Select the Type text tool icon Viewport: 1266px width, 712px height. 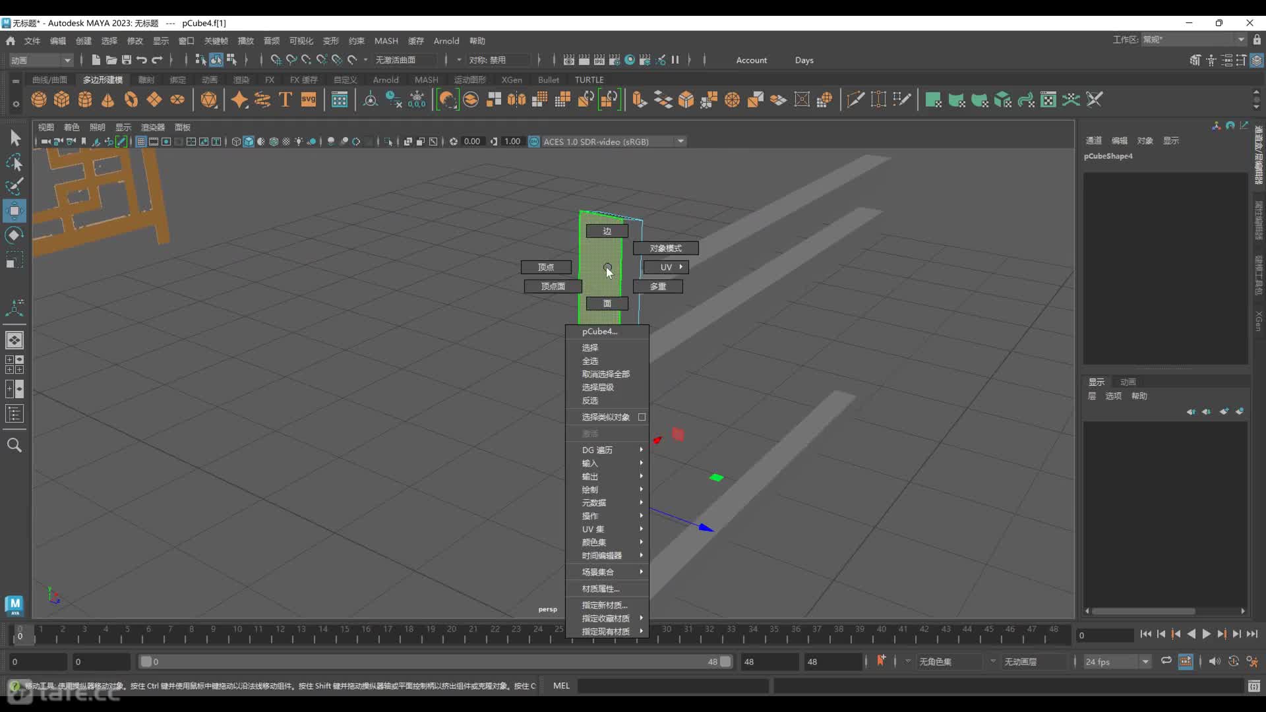coord(286,100)
